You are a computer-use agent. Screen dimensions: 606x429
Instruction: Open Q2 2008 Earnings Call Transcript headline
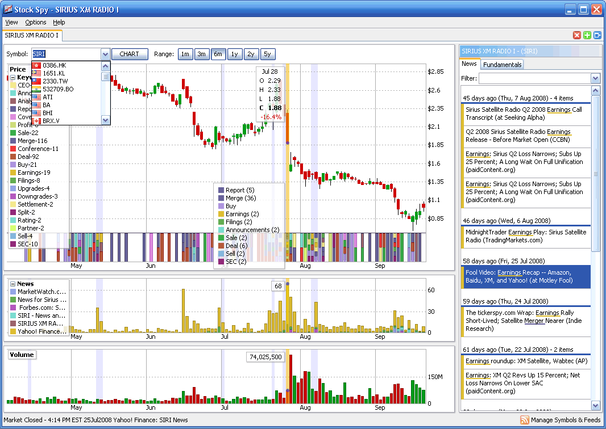point(526,113)
